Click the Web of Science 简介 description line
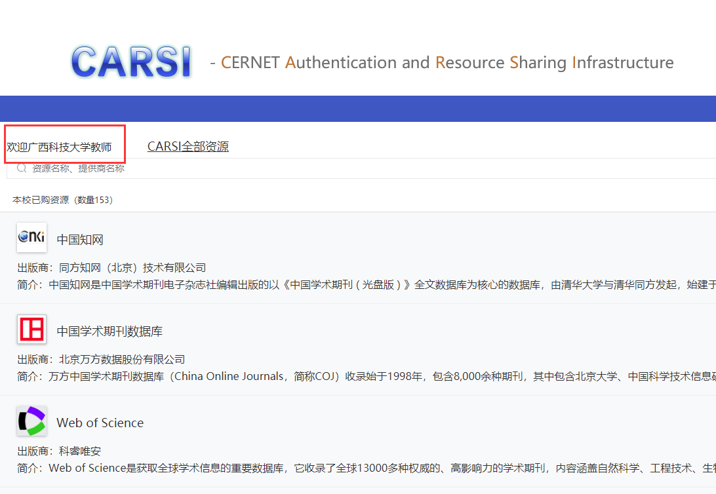The width and height of the screenshot is (716, 494). coord(367,468)
